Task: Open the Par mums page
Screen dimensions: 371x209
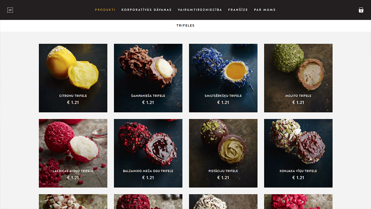Action: click(x=265, y=10)
